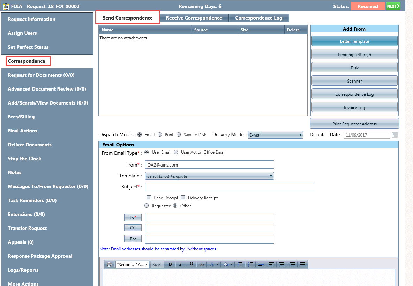Insert a bulleted list

[x=240, y=265]
